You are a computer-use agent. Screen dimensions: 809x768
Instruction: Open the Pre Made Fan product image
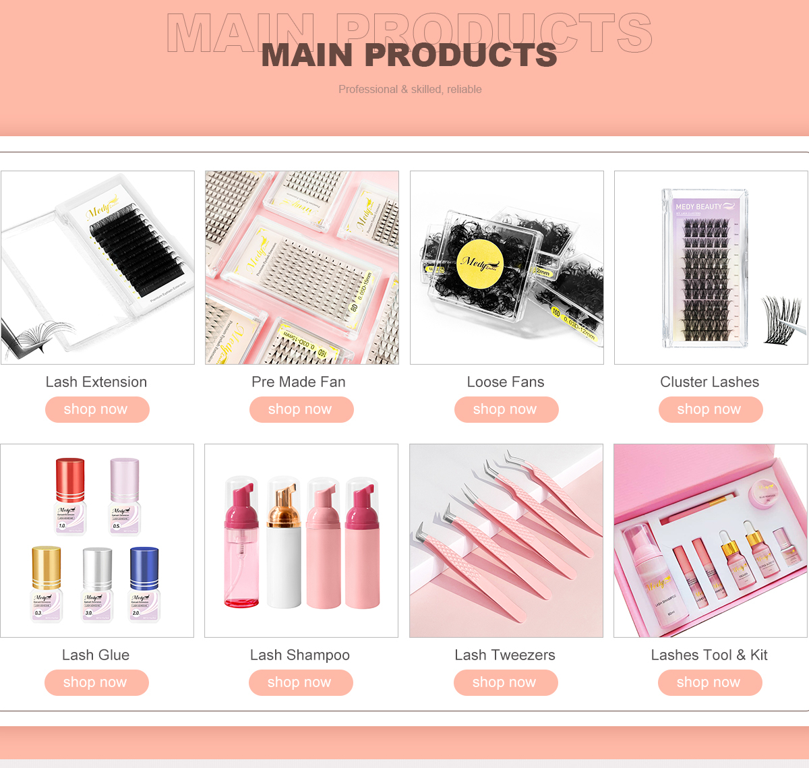(302, 268)
